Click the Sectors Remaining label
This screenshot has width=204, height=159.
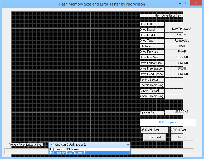(x=152, y=85)
